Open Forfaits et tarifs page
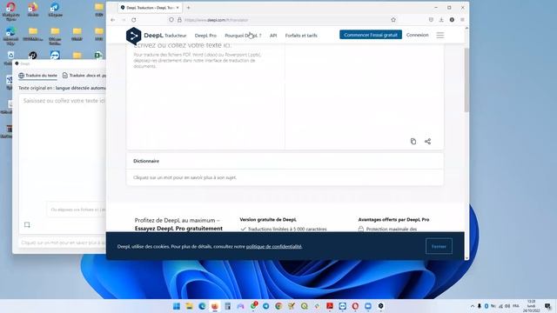This screenshot has width=557, height=313. coord(301,36)
